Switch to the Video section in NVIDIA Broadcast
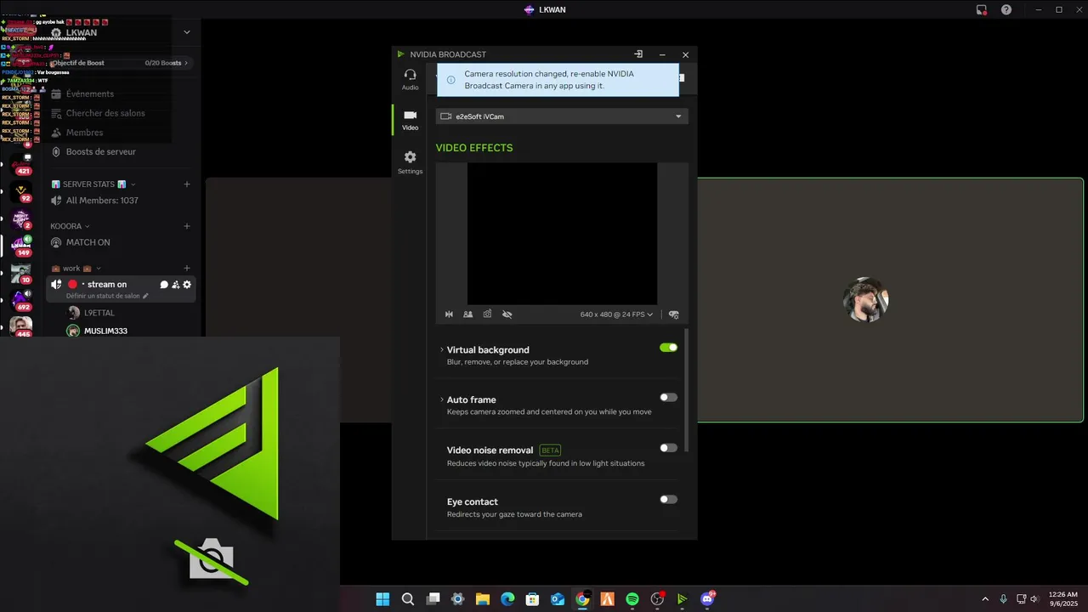1088x612 pixels. pyautogui.click(x=410, y=120)
